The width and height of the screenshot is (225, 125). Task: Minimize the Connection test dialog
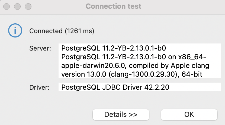[18, 6]
